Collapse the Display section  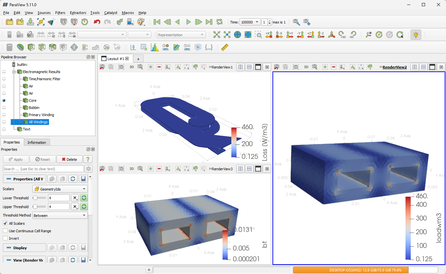tap(25, 248)
